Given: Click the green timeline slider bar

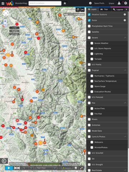Looking at the screenshot, I should pos(45,164).
